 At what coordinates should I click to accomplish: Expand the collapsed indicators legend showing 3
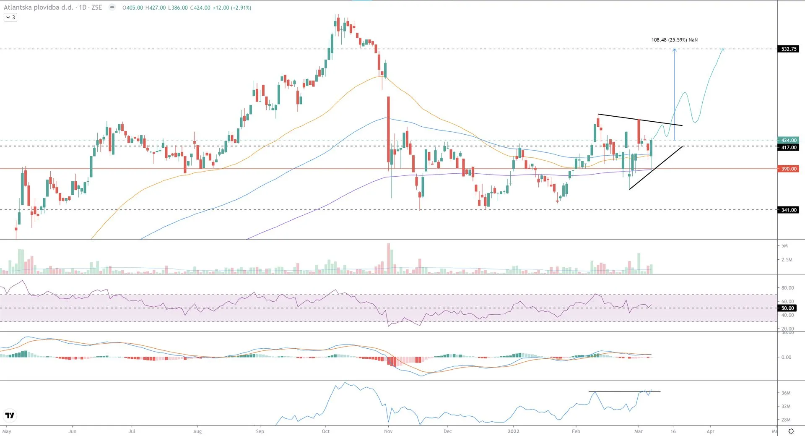[x=10, y=18]
